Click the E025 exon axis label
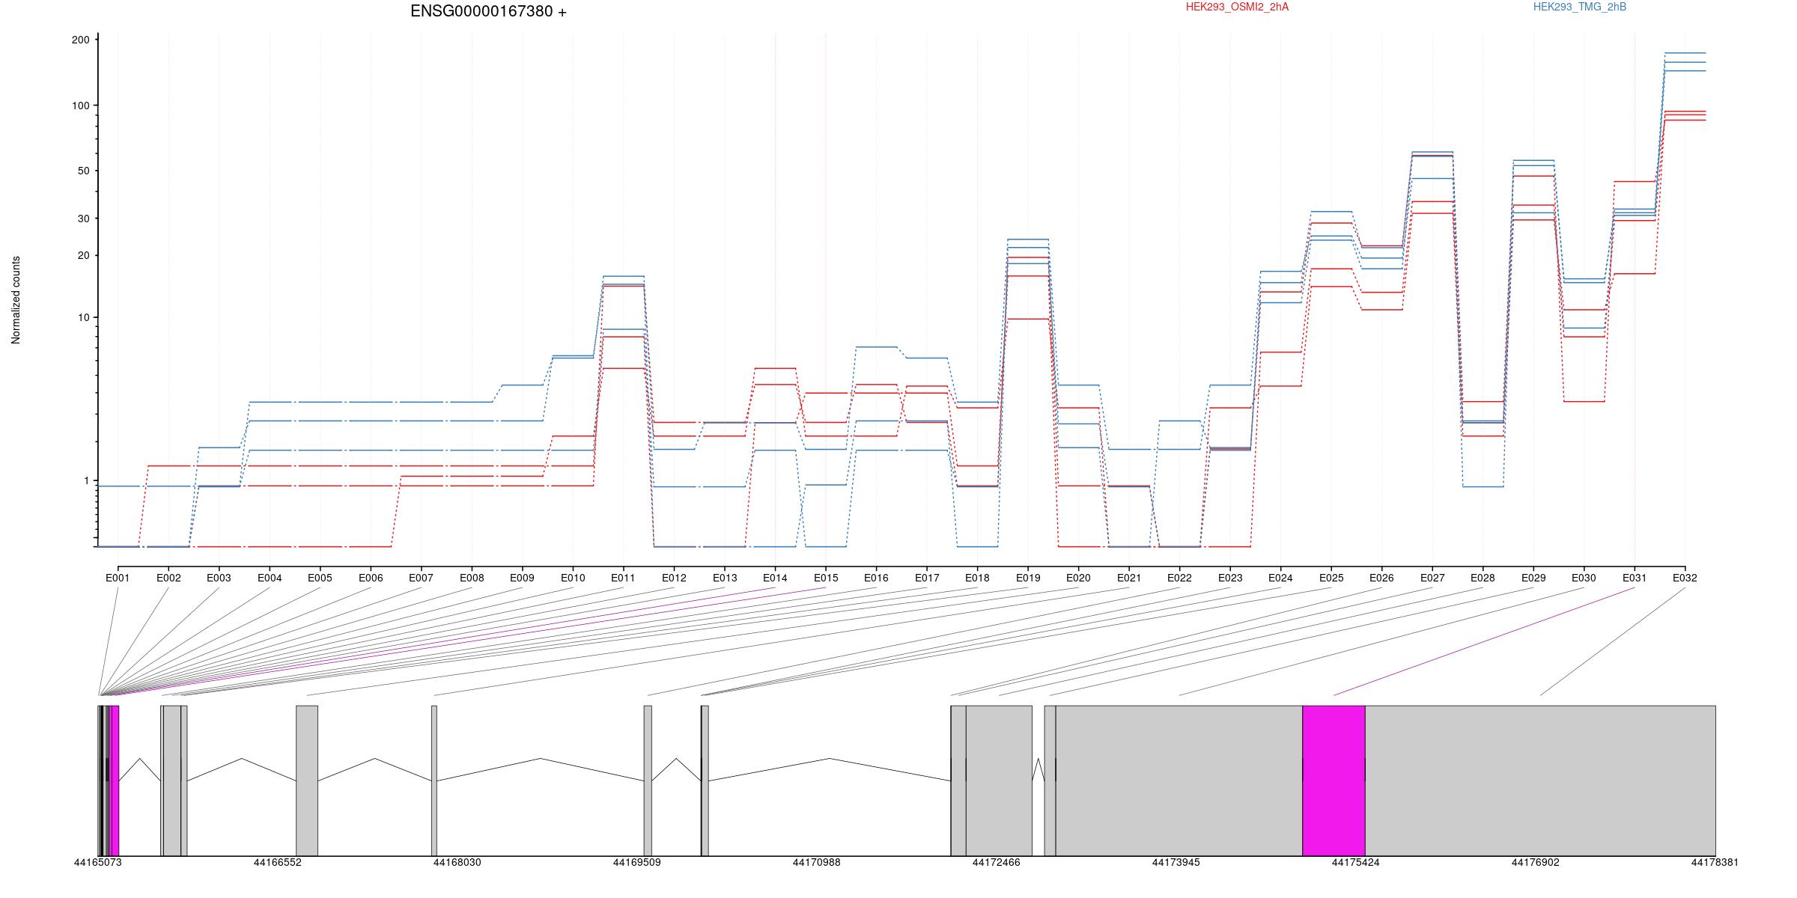This screenshot has height=898, width=1797. pyautogui.click(x=1331, y=578)
